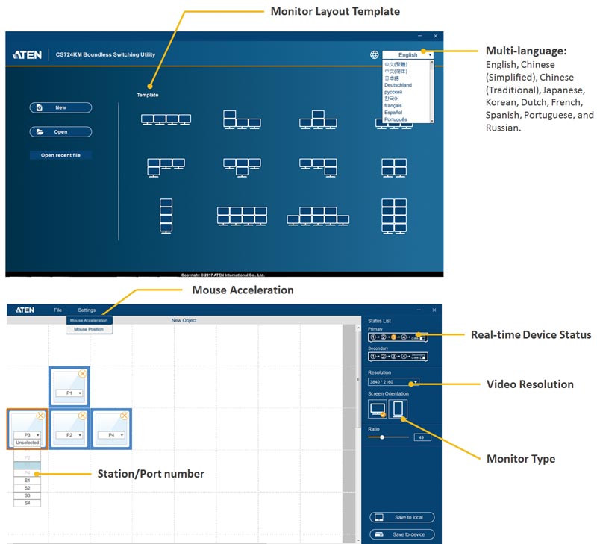This screenshot has width=597, height=544.
Task: Open the File menu
Action: coord(58,310)
